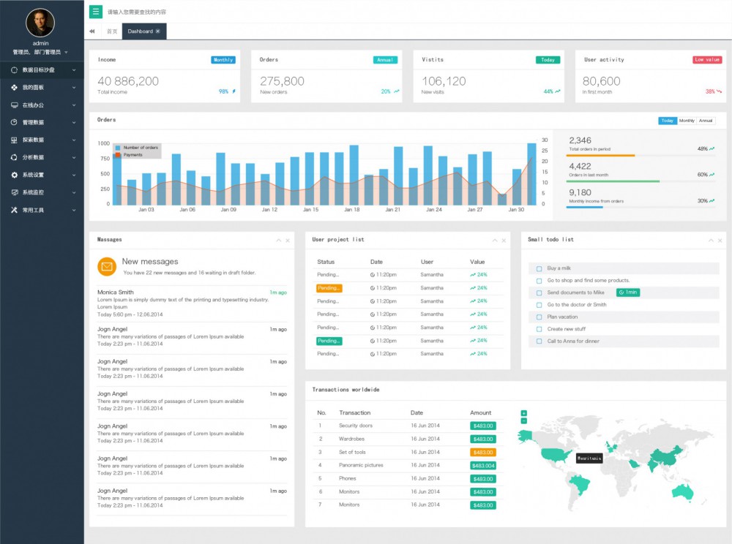Viewport: 732px width, 544px height.
Task: Switch to the 首页 tab
Action: (x=111, y=31)
